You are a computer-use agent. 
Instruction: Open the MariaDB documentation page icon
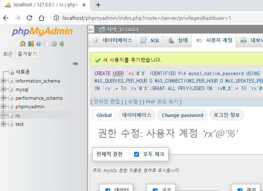(x=46, y=44)
